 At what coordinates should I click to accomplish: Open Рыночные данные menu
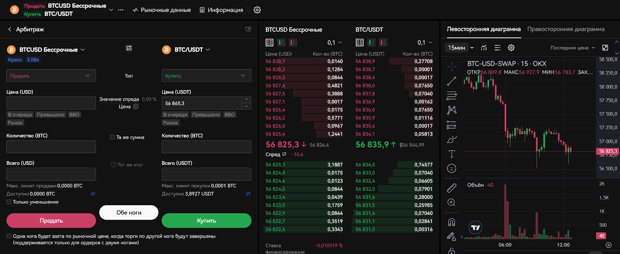162,10
